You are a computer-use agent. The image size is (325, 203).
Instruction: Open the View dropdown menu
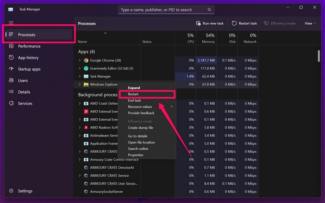[x=310, y=24]
